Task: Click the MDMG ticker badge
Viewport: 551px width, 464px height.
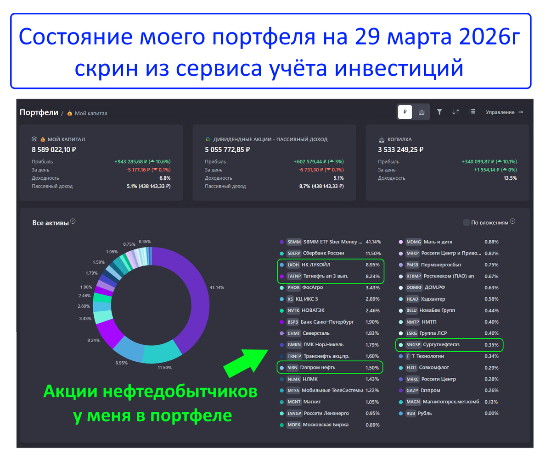Action: point(413,242)
